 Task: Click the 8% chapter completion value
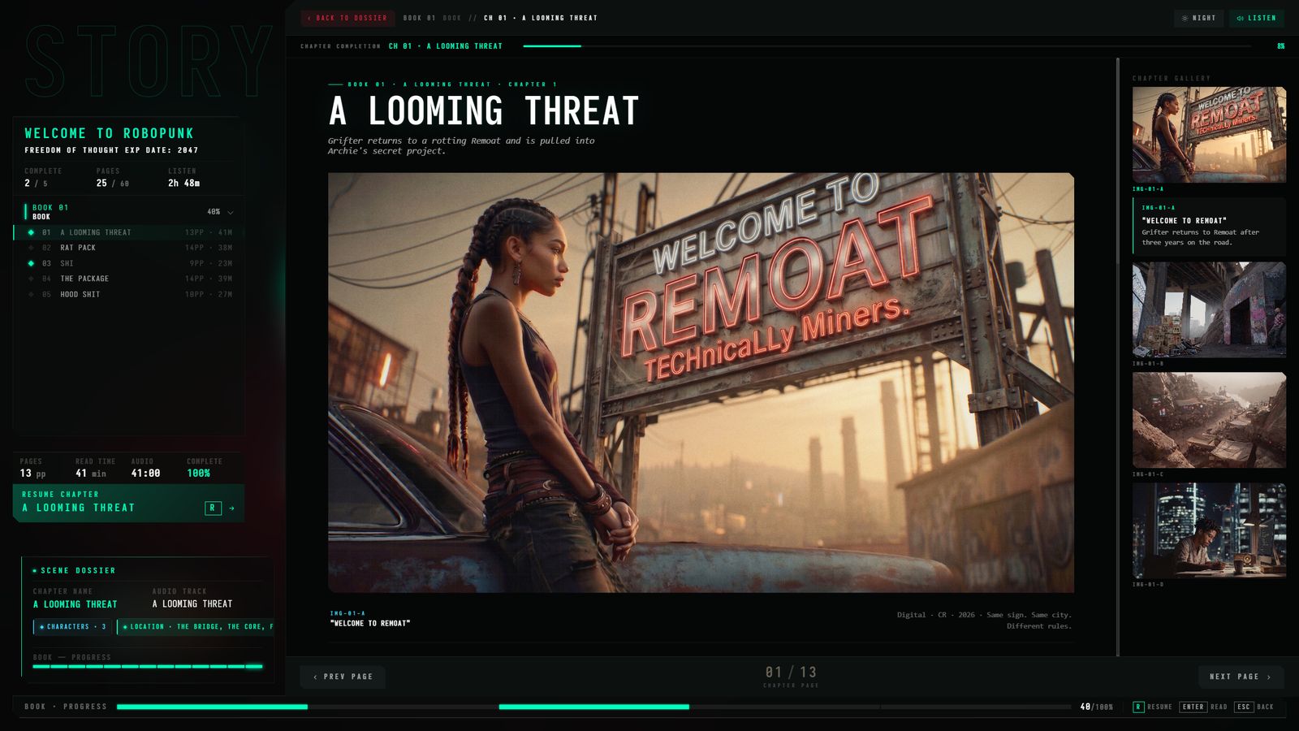1280,46
